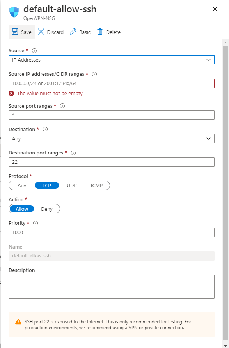Viewport: 229px width, 348px height.
Task: Click the Discard X icon
Action: point(41,32)
